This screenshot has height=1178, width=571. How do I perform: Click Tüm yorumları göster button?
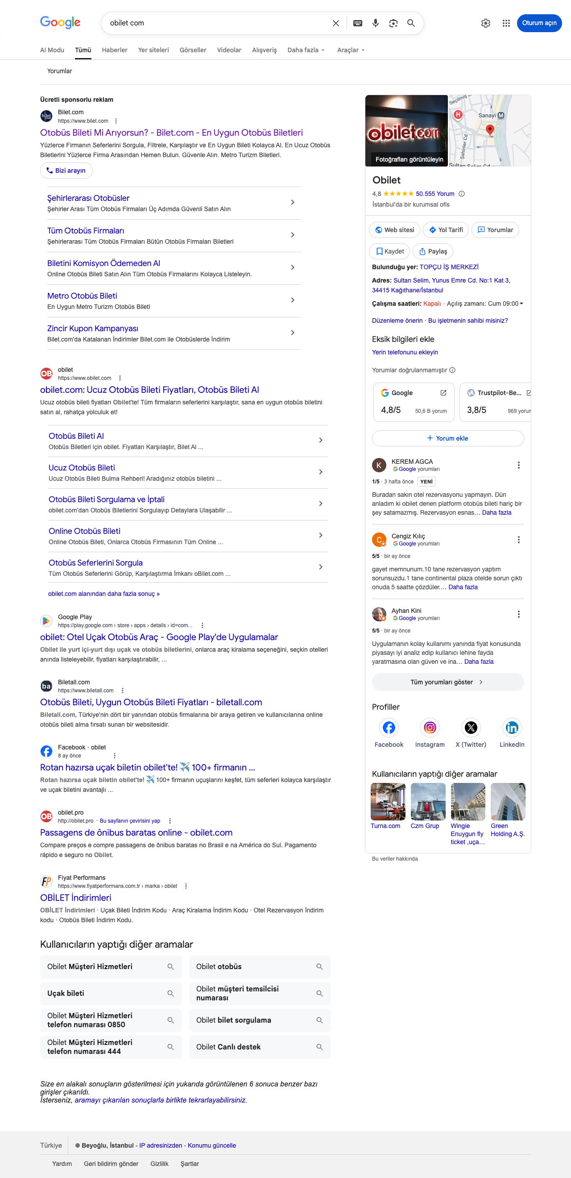(447, 682)
